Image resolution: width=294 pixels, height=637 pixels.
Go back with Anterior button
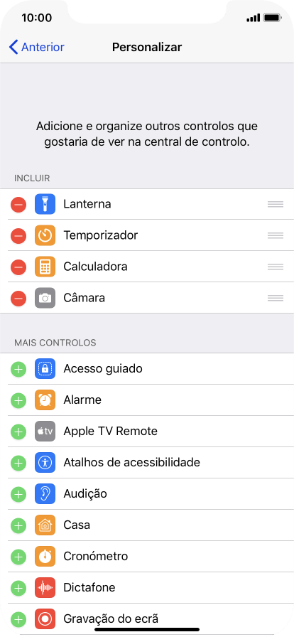coord(36,47)
